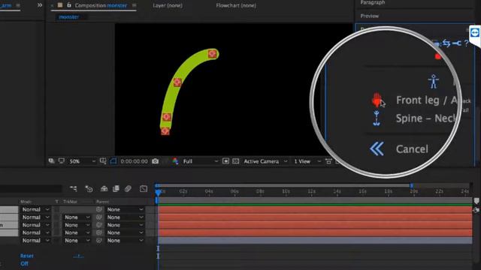
Task: Open the Active Camera dropdown
Action: tap(265, 161)
